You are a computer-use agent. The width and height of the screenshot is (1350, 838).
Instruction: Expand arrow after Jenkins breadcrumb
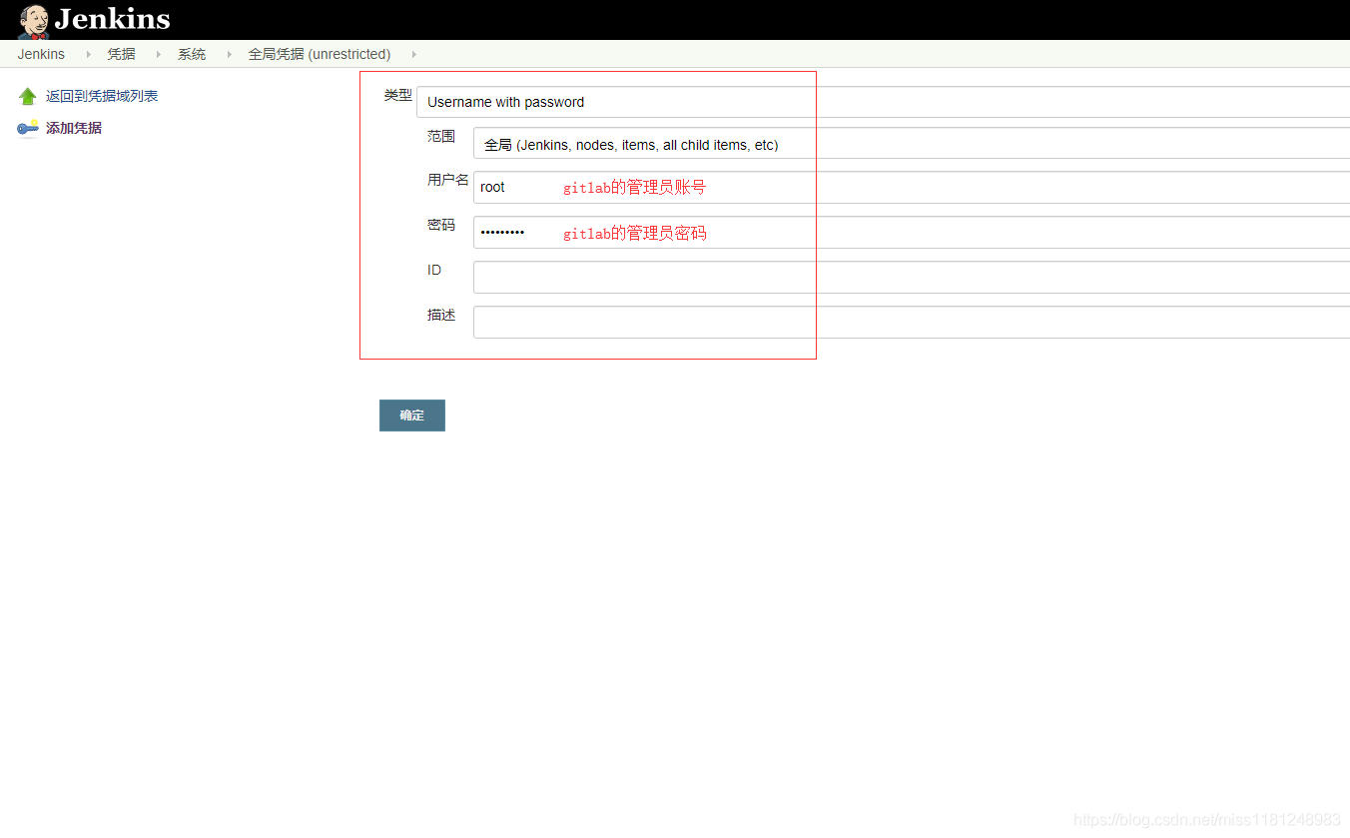pos(88,54)
